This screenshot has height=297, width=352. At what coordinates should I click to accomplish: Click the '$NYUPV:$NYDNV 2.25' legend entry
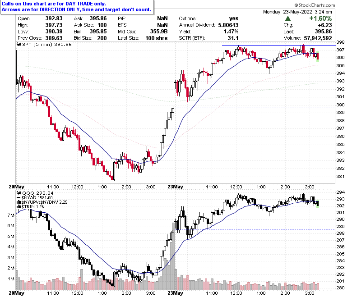(x=44, y=202)
